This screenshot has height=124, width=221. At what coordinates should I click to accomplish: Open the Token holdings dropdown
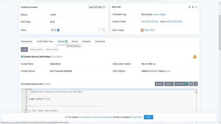75,30
